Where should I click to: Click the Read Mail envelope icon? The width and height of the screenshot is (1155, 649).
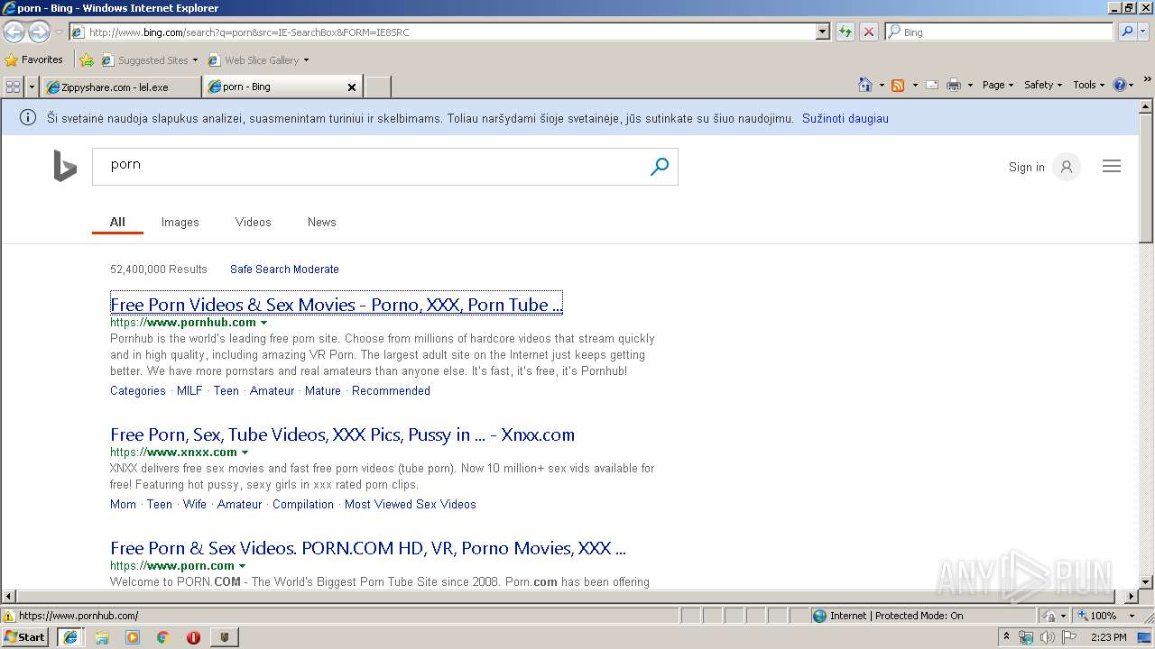tap(931, 85)
